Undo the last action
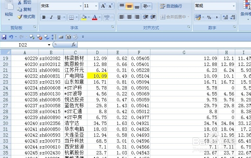This screenshot has width=251, height=158. [x=11, y=37]
